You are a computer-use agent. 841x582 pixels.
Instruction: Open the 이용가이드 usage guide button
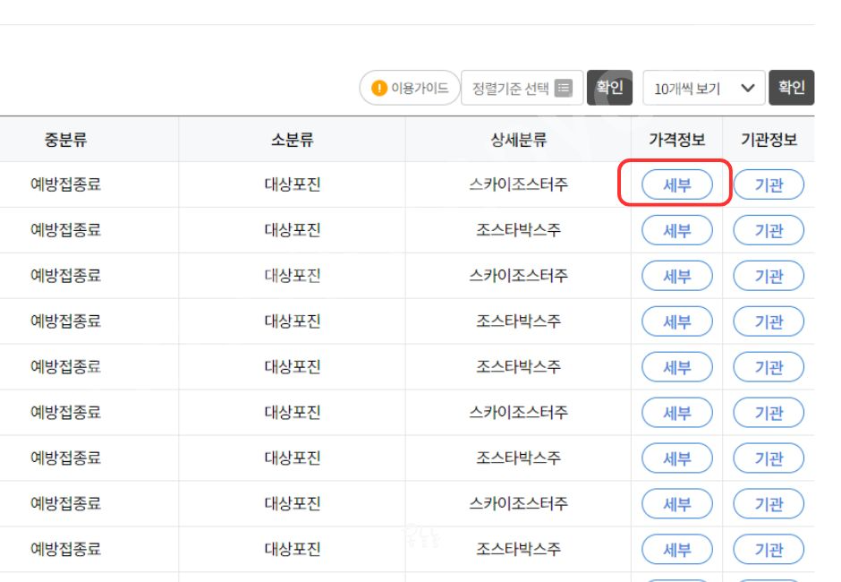coord(410,88)
